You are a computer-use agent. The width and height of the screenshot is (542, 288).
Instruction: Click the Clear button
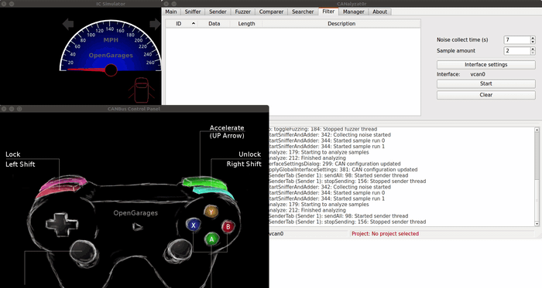tap(486, 95)
